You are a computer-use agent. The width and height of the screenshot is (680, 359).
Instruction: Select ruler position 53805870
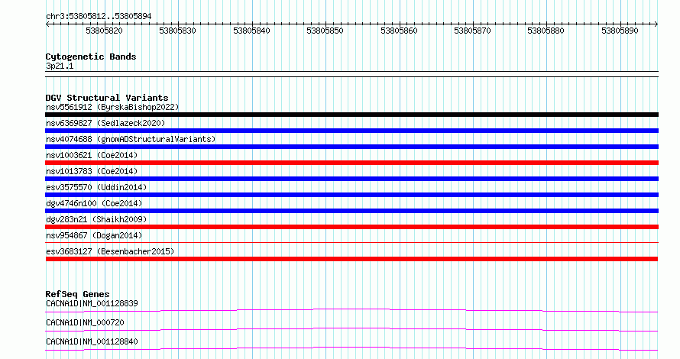[472, 31]
